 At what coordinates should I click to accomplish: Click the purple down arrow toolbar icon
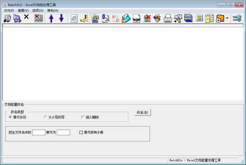tap(61, 18)
